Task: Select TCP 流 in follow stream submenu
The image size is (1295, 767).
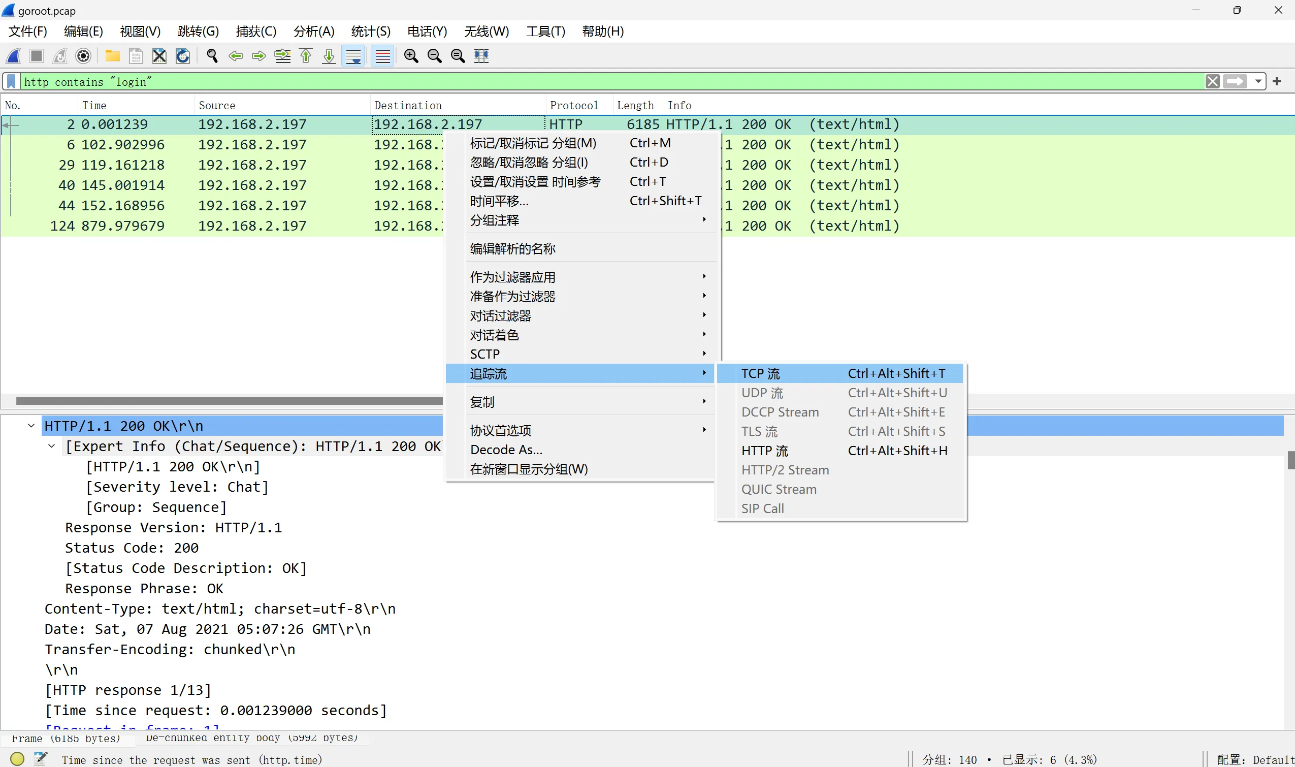Action: coord(760,374)
